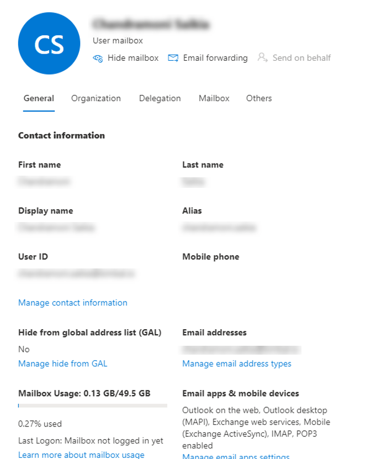Screen dimensions: 376x459
Task: Go to the Delegation tab
Action: 160,98
